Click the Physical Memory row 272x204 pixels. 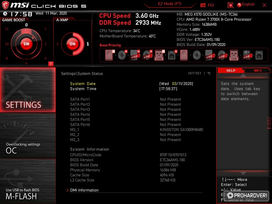tap(123, 170)
